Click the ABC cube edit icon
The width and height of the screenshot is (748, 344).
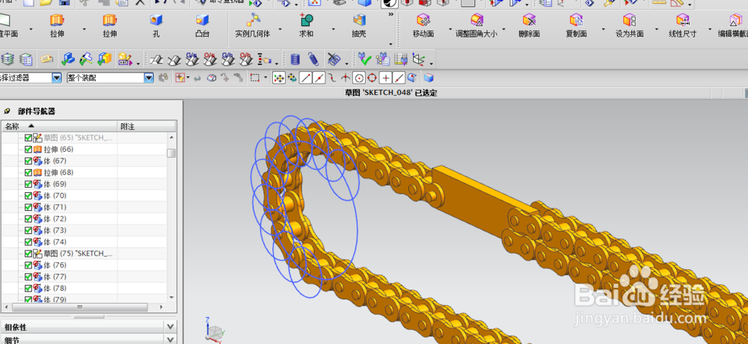(125, 59)
